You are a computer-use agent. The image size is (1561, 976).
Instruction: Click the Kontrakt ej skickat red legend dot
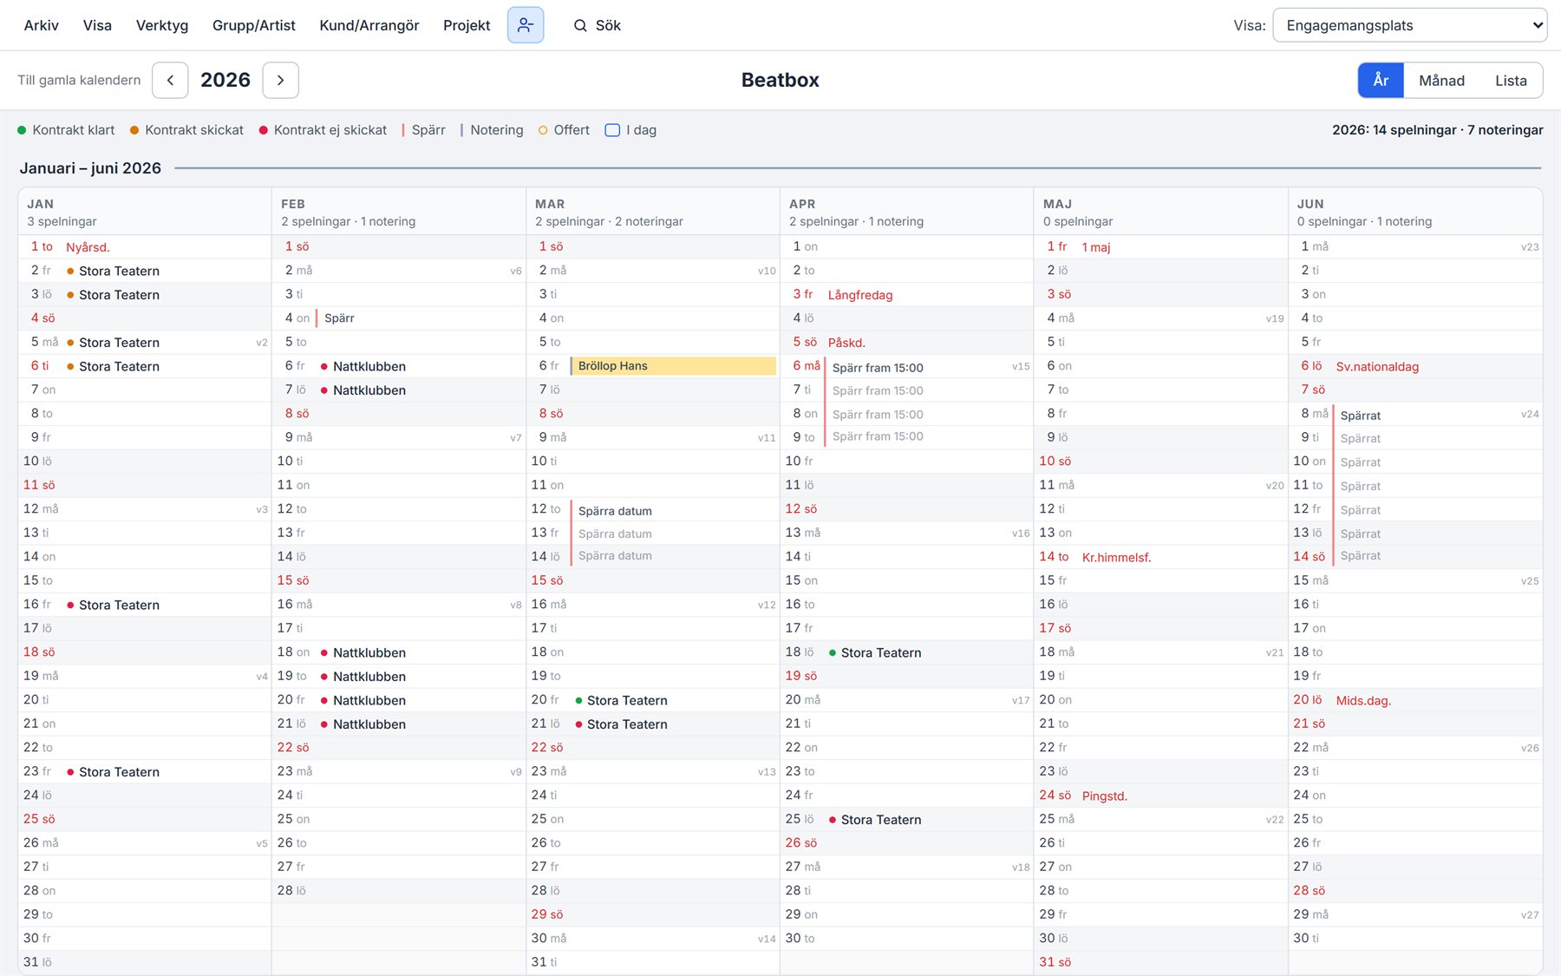click(263, 130)
